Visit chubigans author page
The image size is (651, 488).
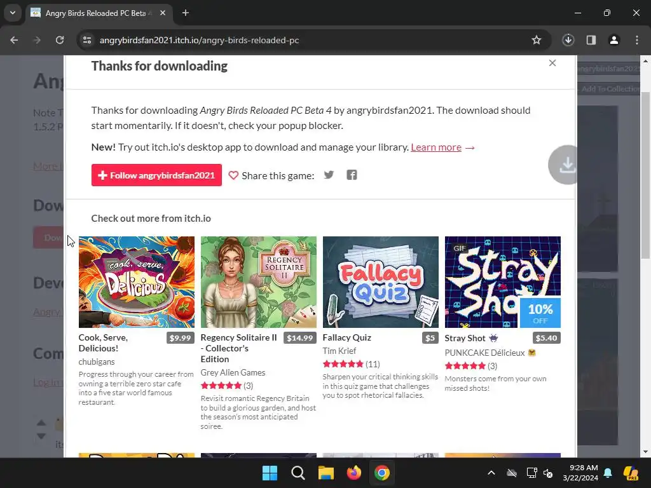coord(97,362)
